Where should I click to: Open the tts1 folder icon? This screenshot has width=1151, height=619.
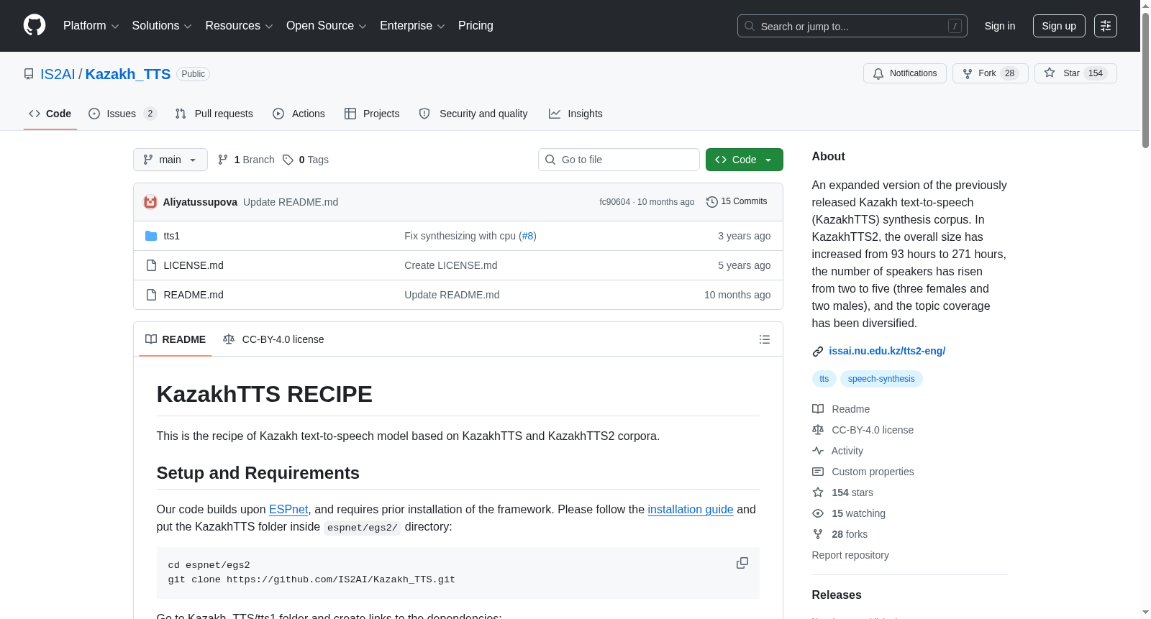tap(151, 236)
